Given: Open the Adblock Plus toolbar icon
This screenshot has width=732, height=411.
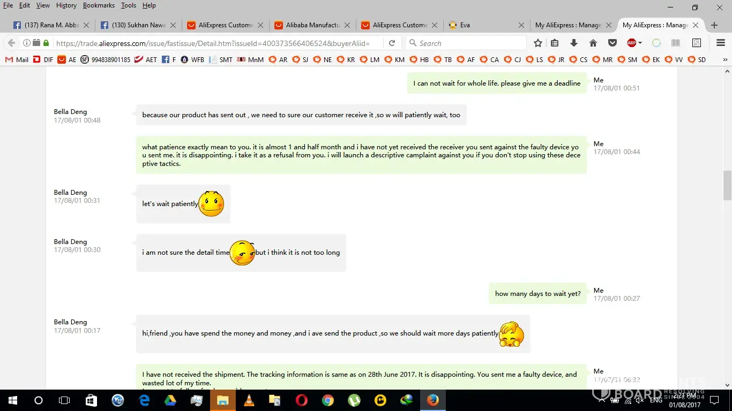Looking at the screenshot, I should (632, 43).
